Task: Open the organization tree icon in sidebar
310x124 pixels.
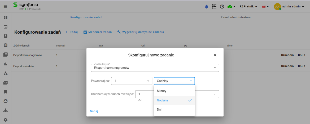Action: point(6,110)
